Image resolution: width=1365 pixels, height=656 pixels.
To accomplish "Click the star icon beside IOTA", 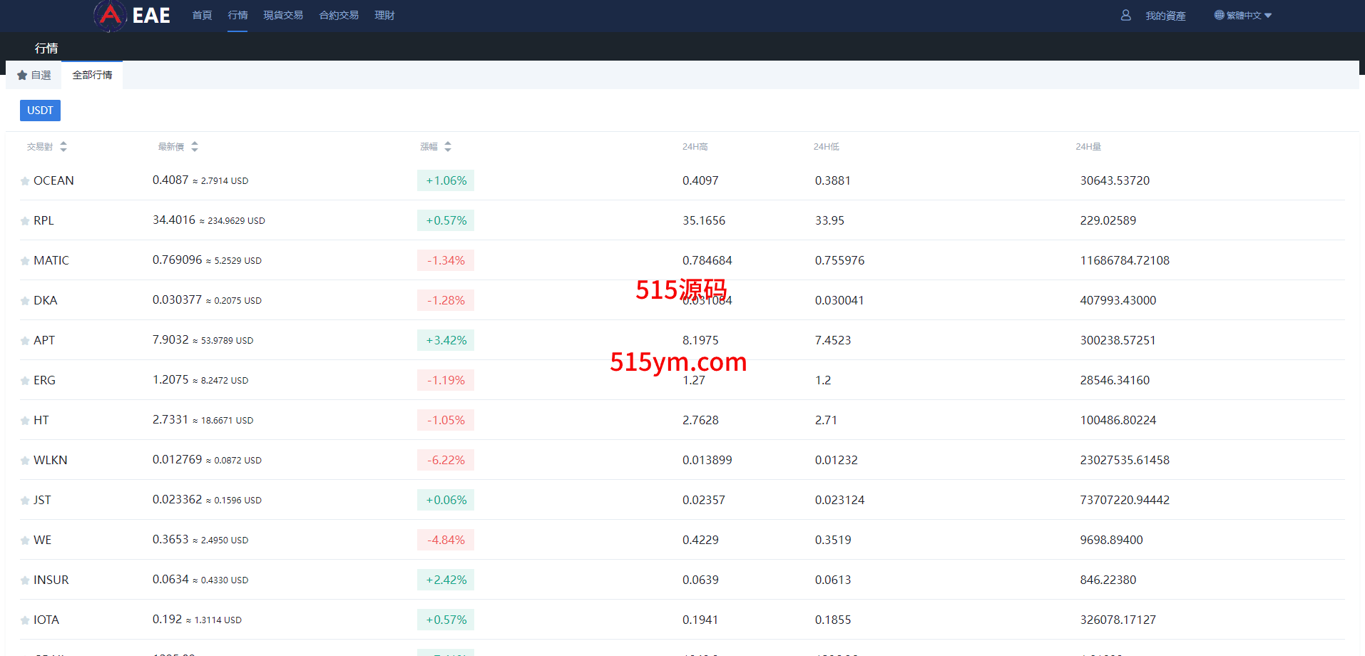I will (x=25, y=620).
